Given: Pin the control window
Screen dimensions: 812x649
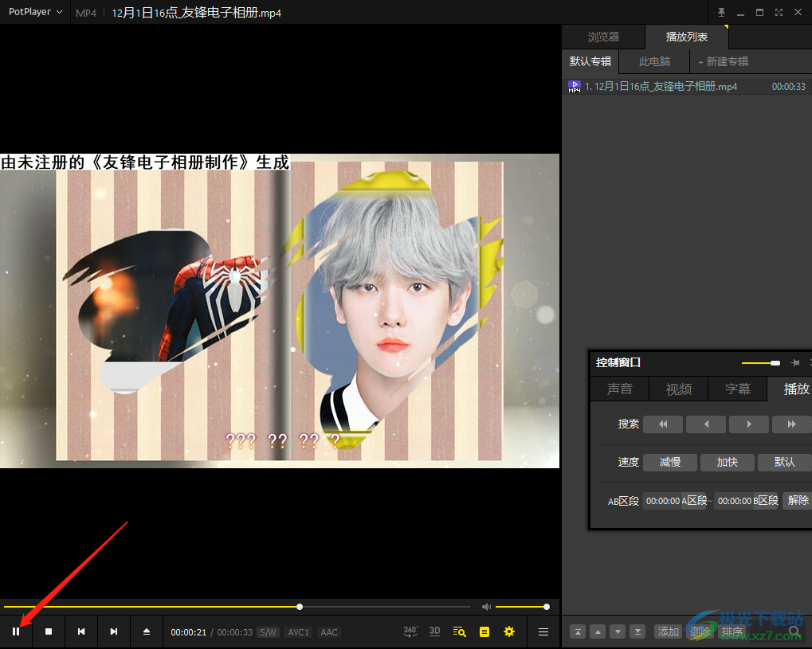Looking at the screenshot, I should coord(795,363).
